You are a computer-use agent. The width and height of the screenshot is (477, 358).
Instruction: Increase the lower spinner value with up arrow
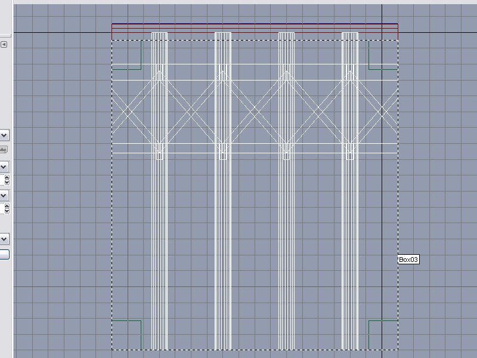coord(7,206)
